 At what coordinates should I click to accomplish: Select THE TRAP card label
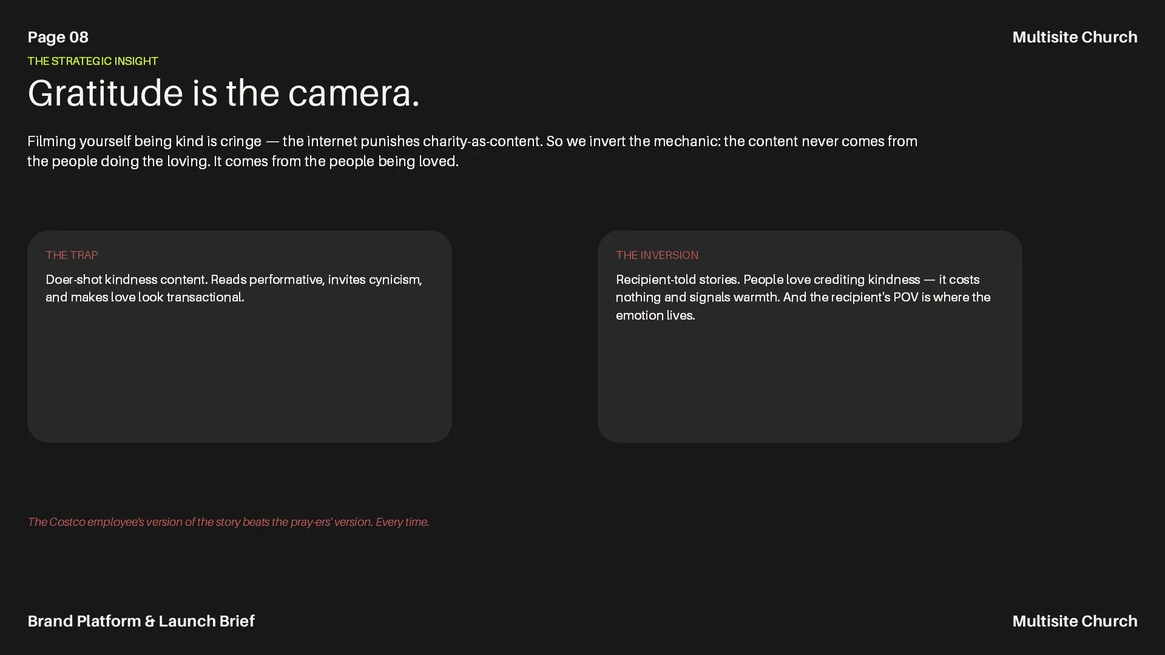pyautogui.click(x=72, y=255)
